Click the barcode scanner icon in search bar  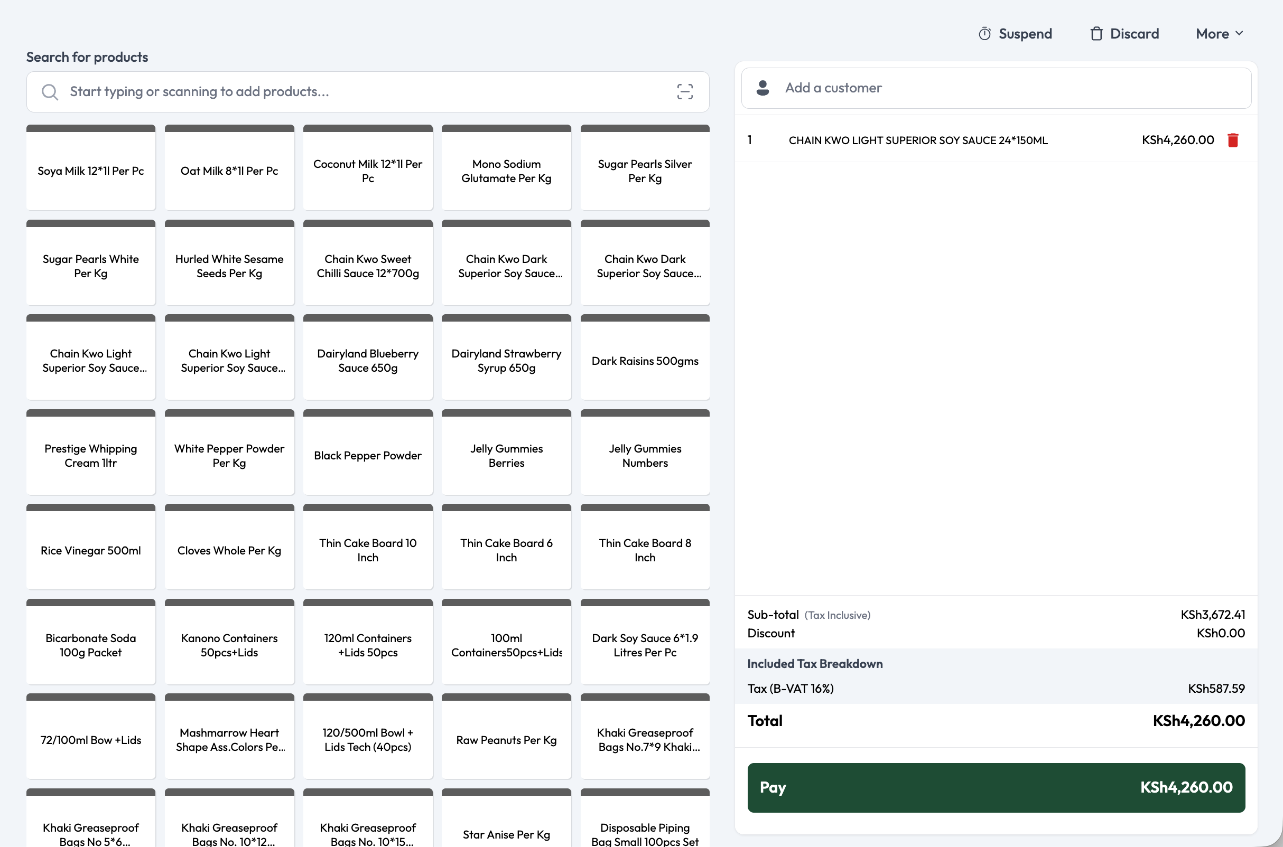[x=685, y=92]
